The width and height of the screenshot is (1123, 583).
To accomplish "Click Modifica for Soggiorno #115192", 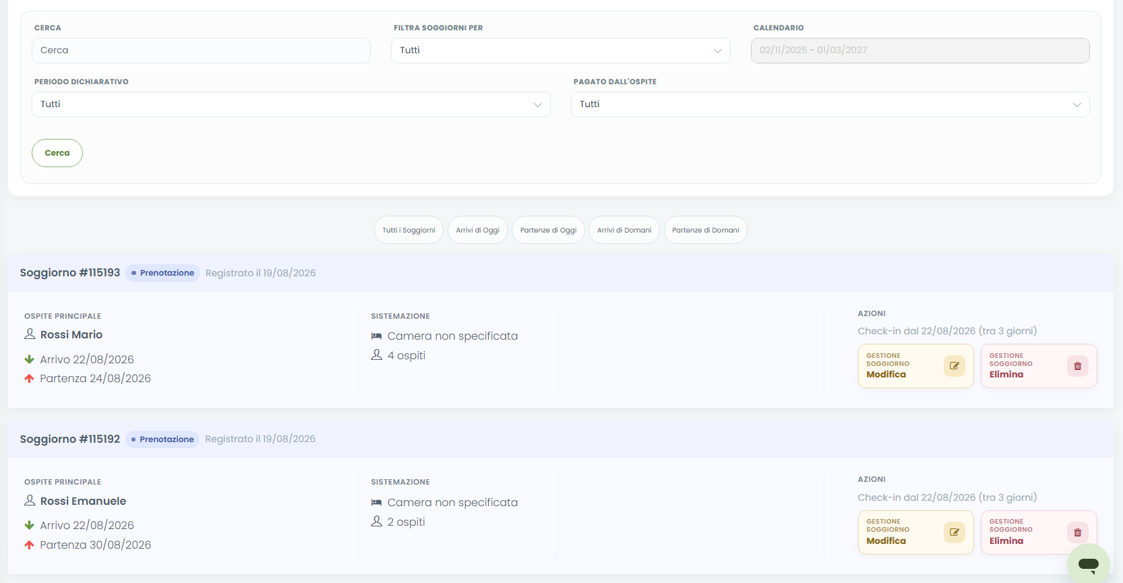I will 916,532.
